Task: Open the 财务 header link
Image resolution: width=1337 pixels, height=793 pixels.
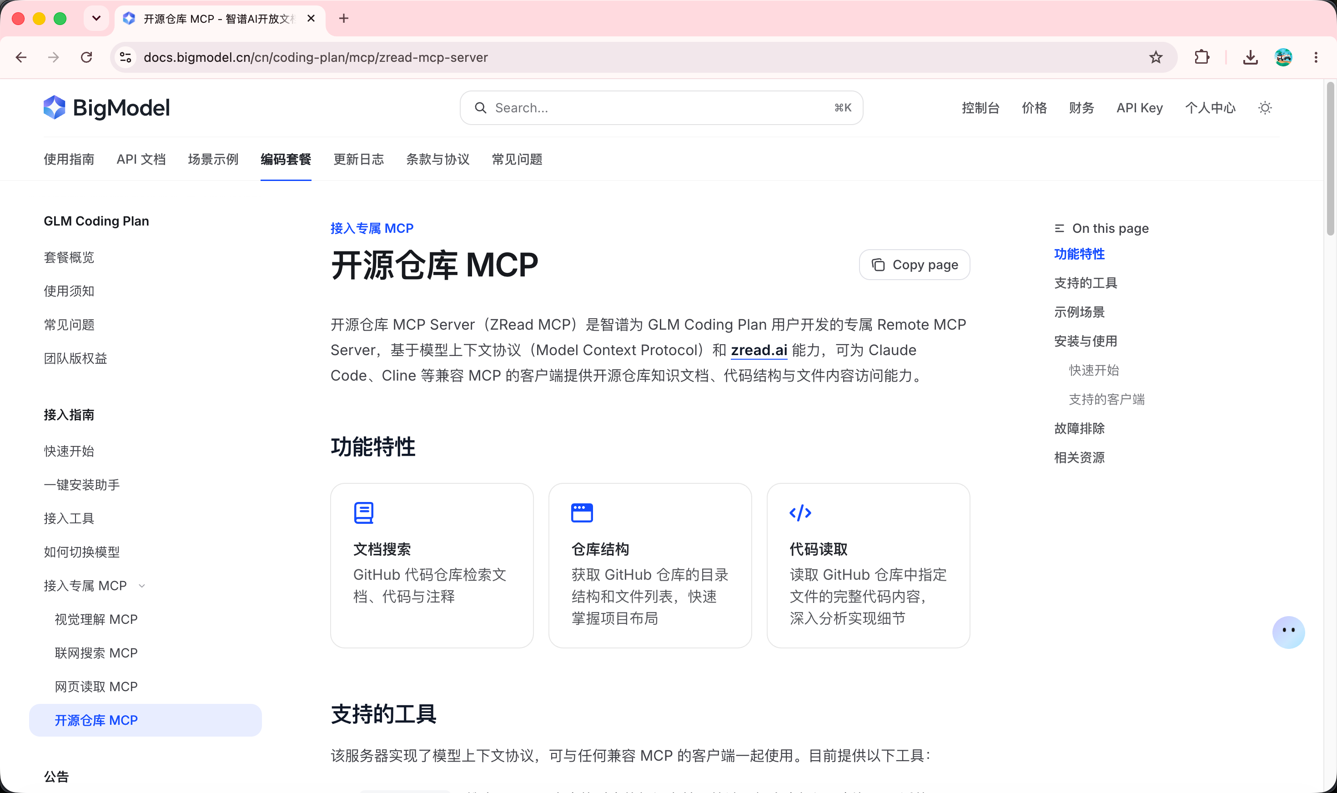Action: (1081, 108)
